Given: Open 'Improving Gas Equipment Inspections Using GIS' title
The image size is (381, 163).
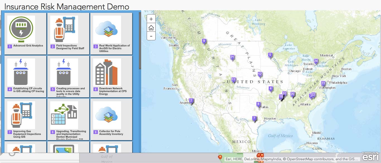Looking at the screenshot, I should [27, 134].
